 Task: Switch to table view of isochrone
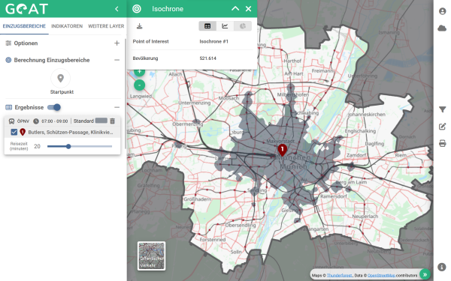coord(207,26)
